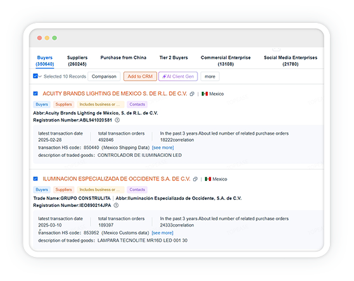Screen dimensions: 354x281
Task: Open ILUMINACION ESPECIALIZADA DE OCCIDENTE company link
Action: (117, 178)
